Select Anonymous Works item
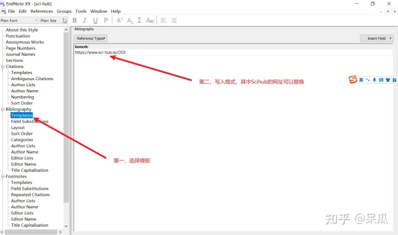Viewport: 398px width, 235px height. click(25, 42)
